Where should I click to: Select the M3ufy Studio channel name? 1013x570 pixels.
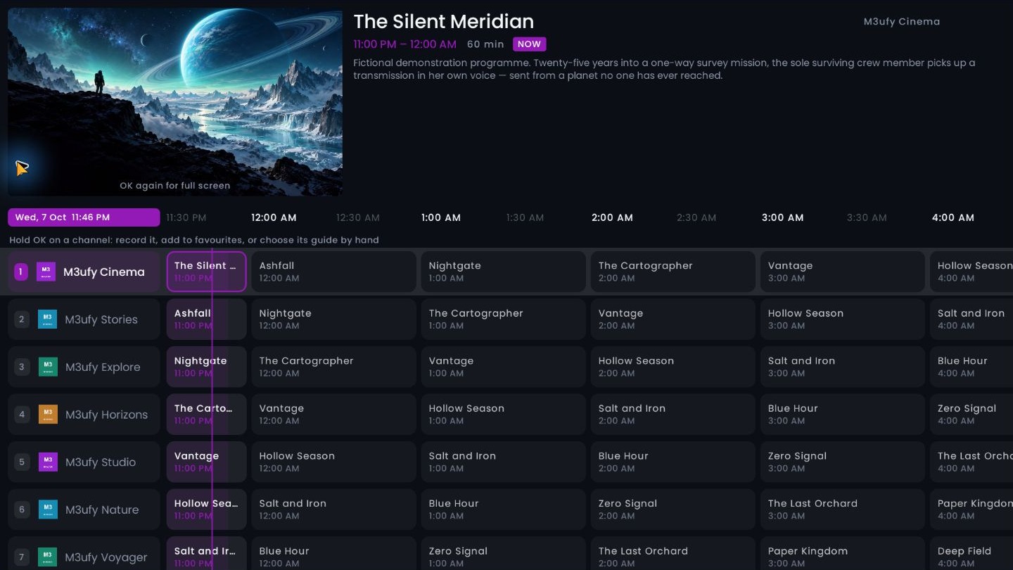[x=101, y=462]
